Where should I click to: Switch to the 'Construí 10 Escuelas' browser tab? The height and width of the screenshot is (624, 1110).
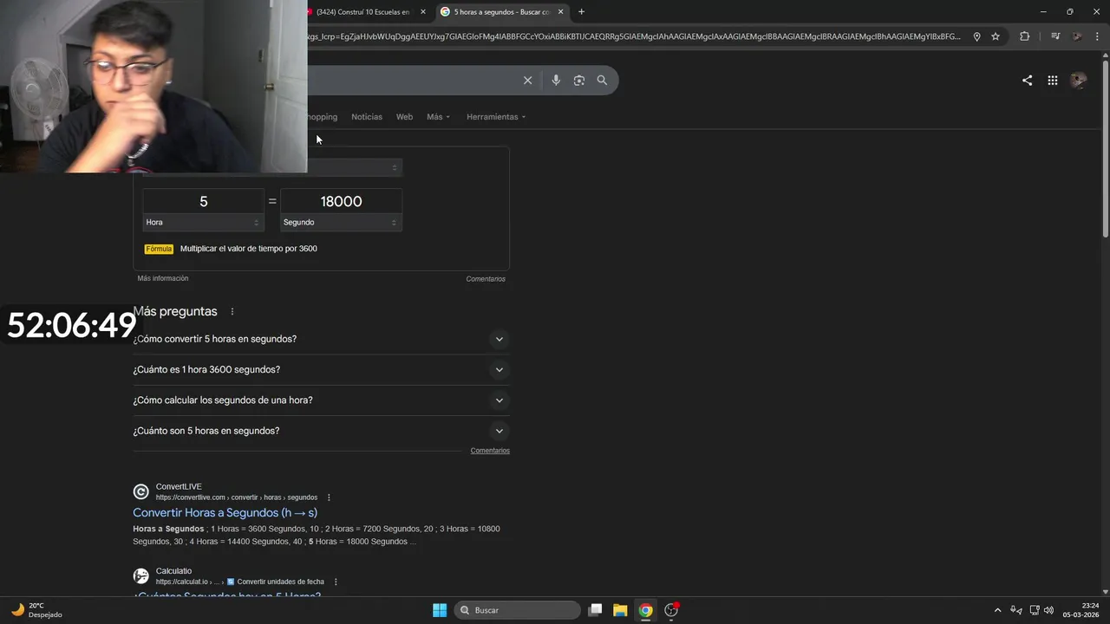368,12
